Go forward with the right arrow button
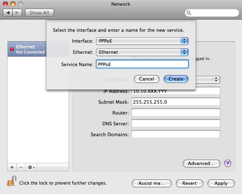 [x=17, y=13]
